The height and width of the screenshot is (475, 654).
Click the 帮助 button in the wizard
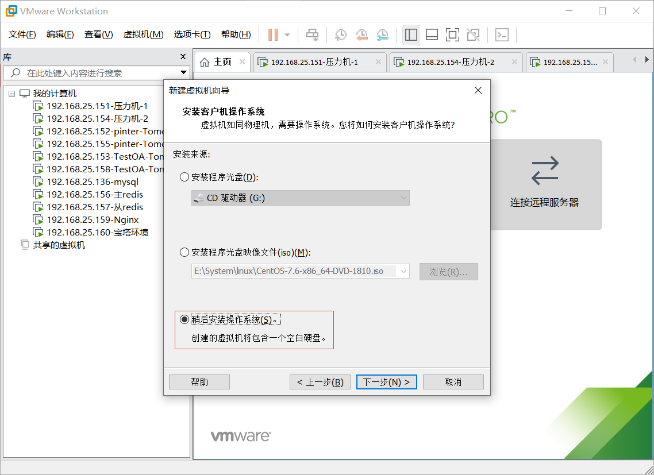tap(199, 382)
